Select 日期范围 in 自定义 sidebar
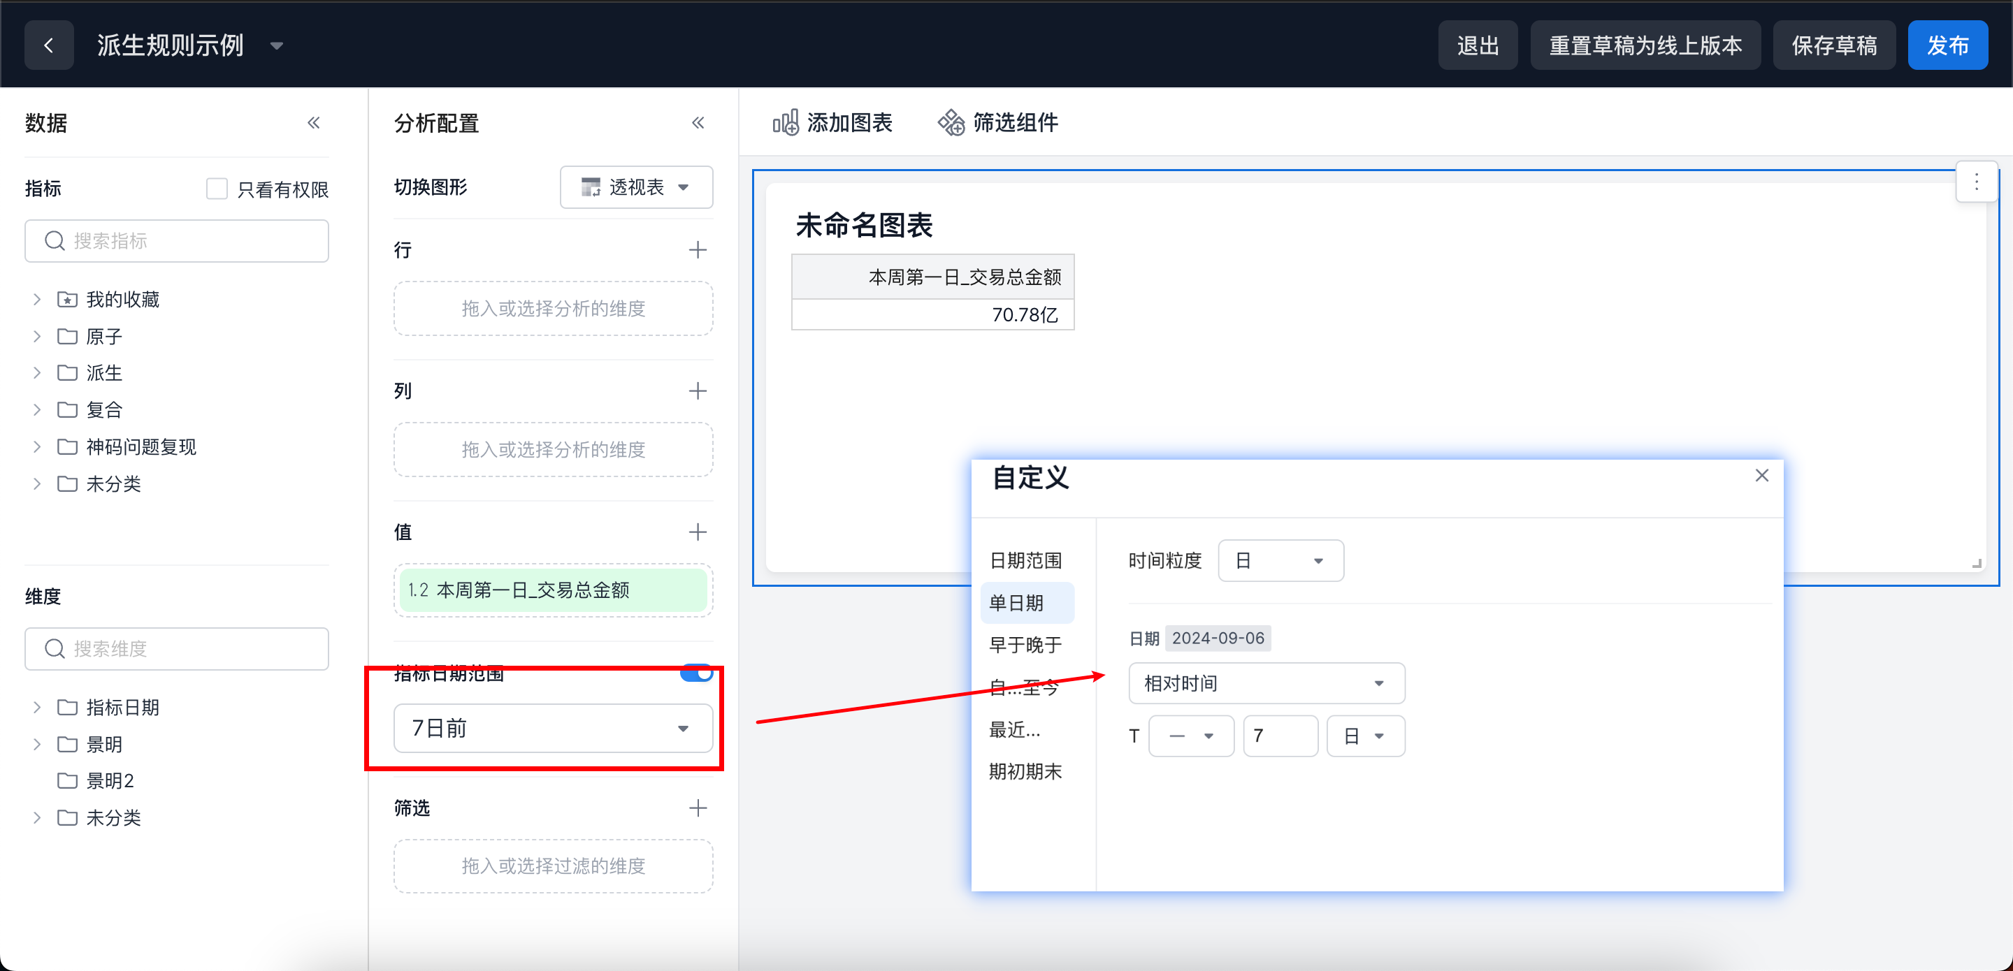The height and width of the screenshot is (971, 2013). [1025, 560]
